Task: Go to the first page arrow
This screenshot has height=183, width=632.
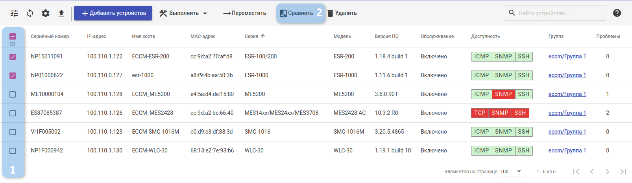Action: [576, 172]
